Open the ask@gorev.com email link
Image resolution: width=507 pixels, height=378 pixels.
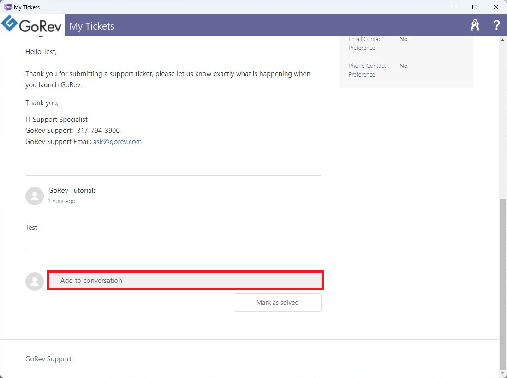[x=117, y=142]
